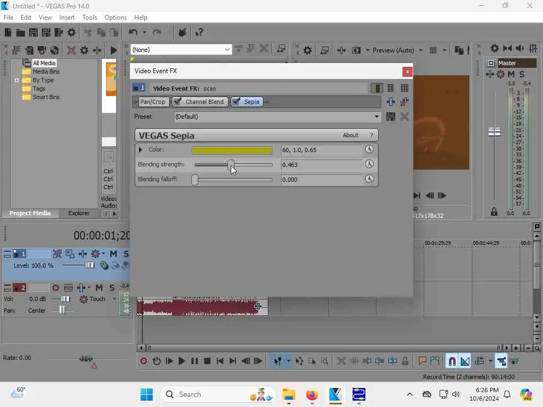The height and width of the screenshot is (407, 543).
Task: Click the red X remove media icon
Action: click(72, 50)
